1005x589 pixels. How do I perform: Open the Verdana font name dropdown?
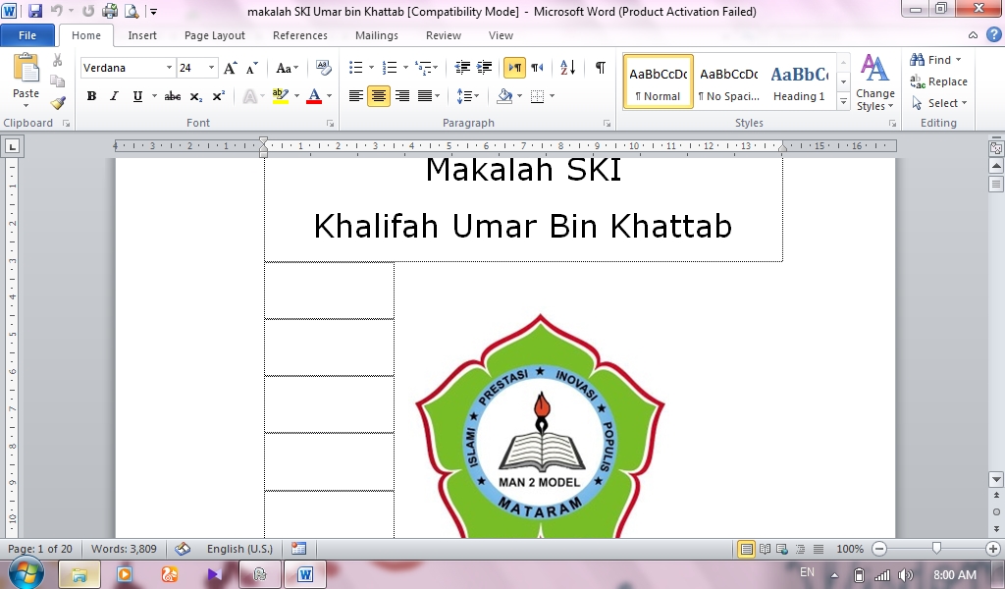(x=169, y=68)
